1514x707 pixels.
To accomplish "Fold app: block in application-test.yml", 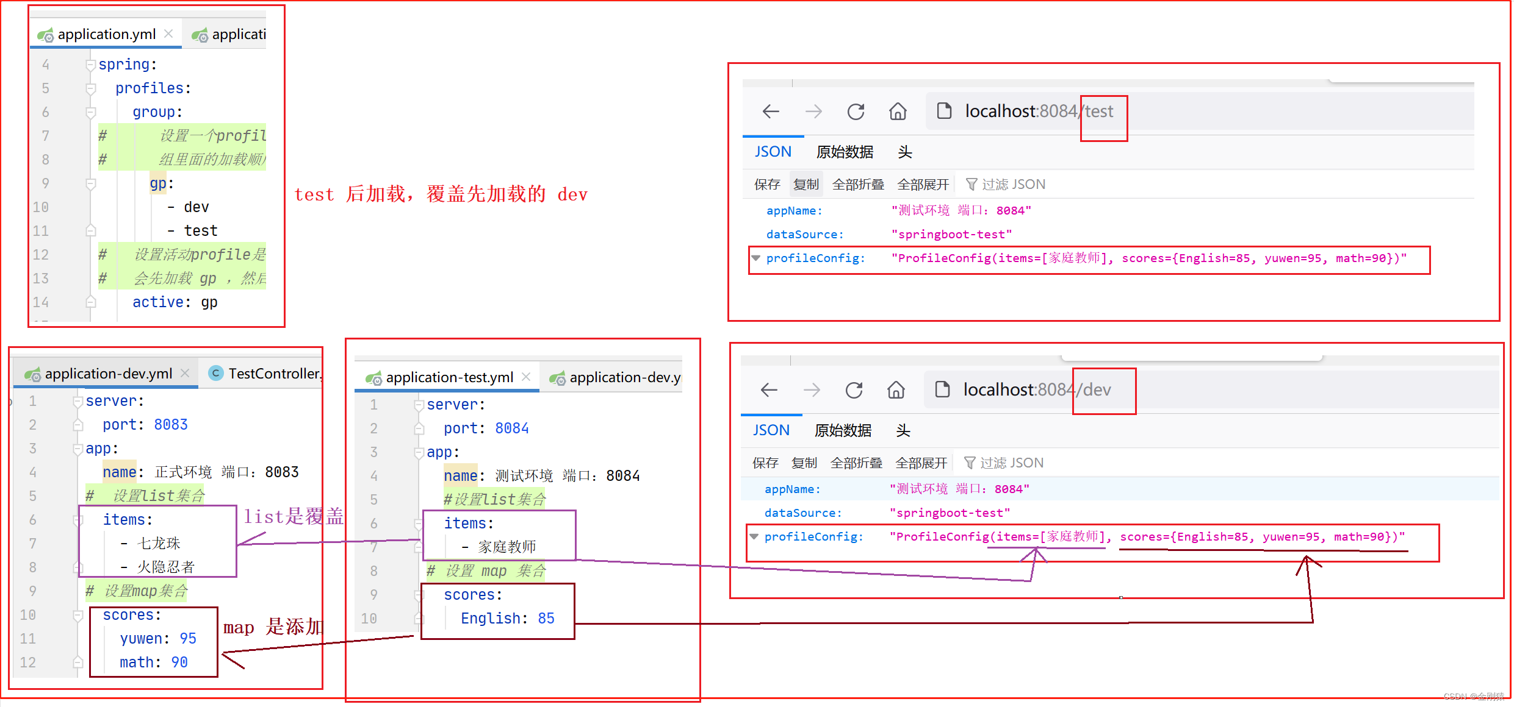I will click(x=419, y=452).
